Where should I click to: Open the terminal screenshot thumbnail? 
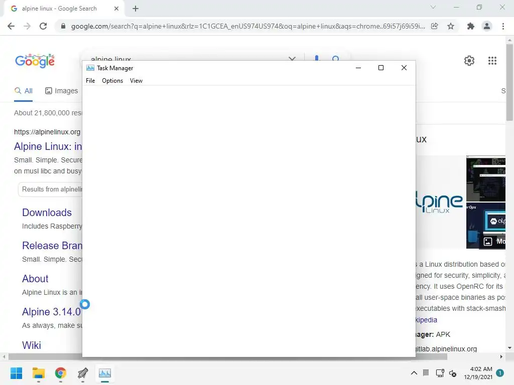click(486, 178)
